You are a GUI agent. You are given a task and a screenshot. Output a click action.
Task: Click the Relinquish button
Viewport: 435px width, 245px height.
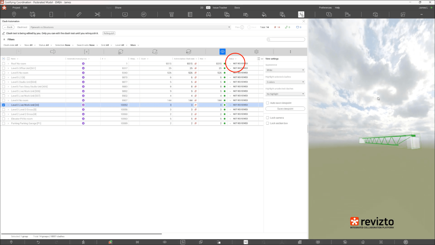point(109,33)
